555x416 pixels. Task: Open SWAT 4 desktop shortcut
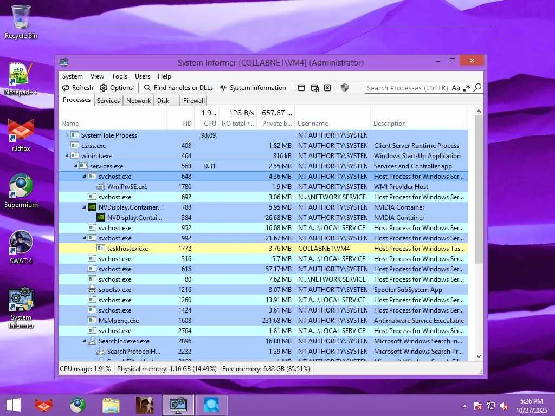(x=21, y=247)
